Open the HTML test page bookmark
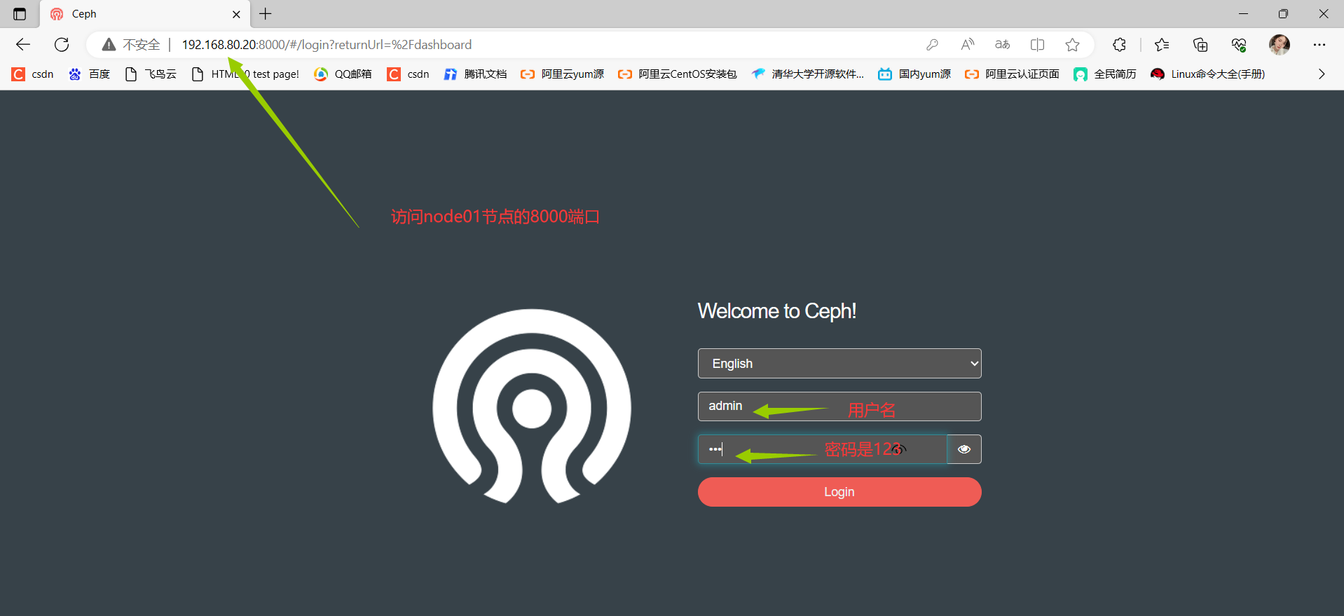Image resolution: width=1344 pixels, height=616 pixels. click(245, 74)
